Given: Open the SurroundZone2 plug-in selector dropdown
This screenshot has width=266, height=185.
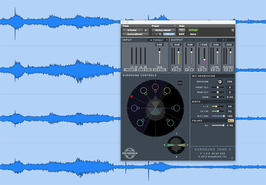Looking at the screenshot, I should tap(136, 34).
